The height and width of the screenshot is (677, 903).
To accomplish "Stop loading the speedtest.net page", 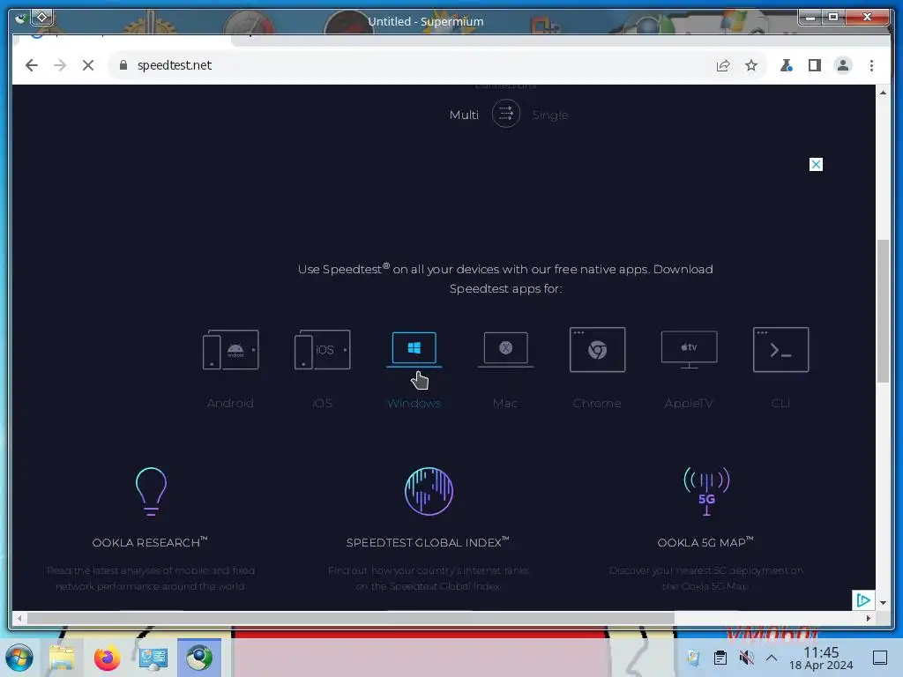I will click(88, 65).
